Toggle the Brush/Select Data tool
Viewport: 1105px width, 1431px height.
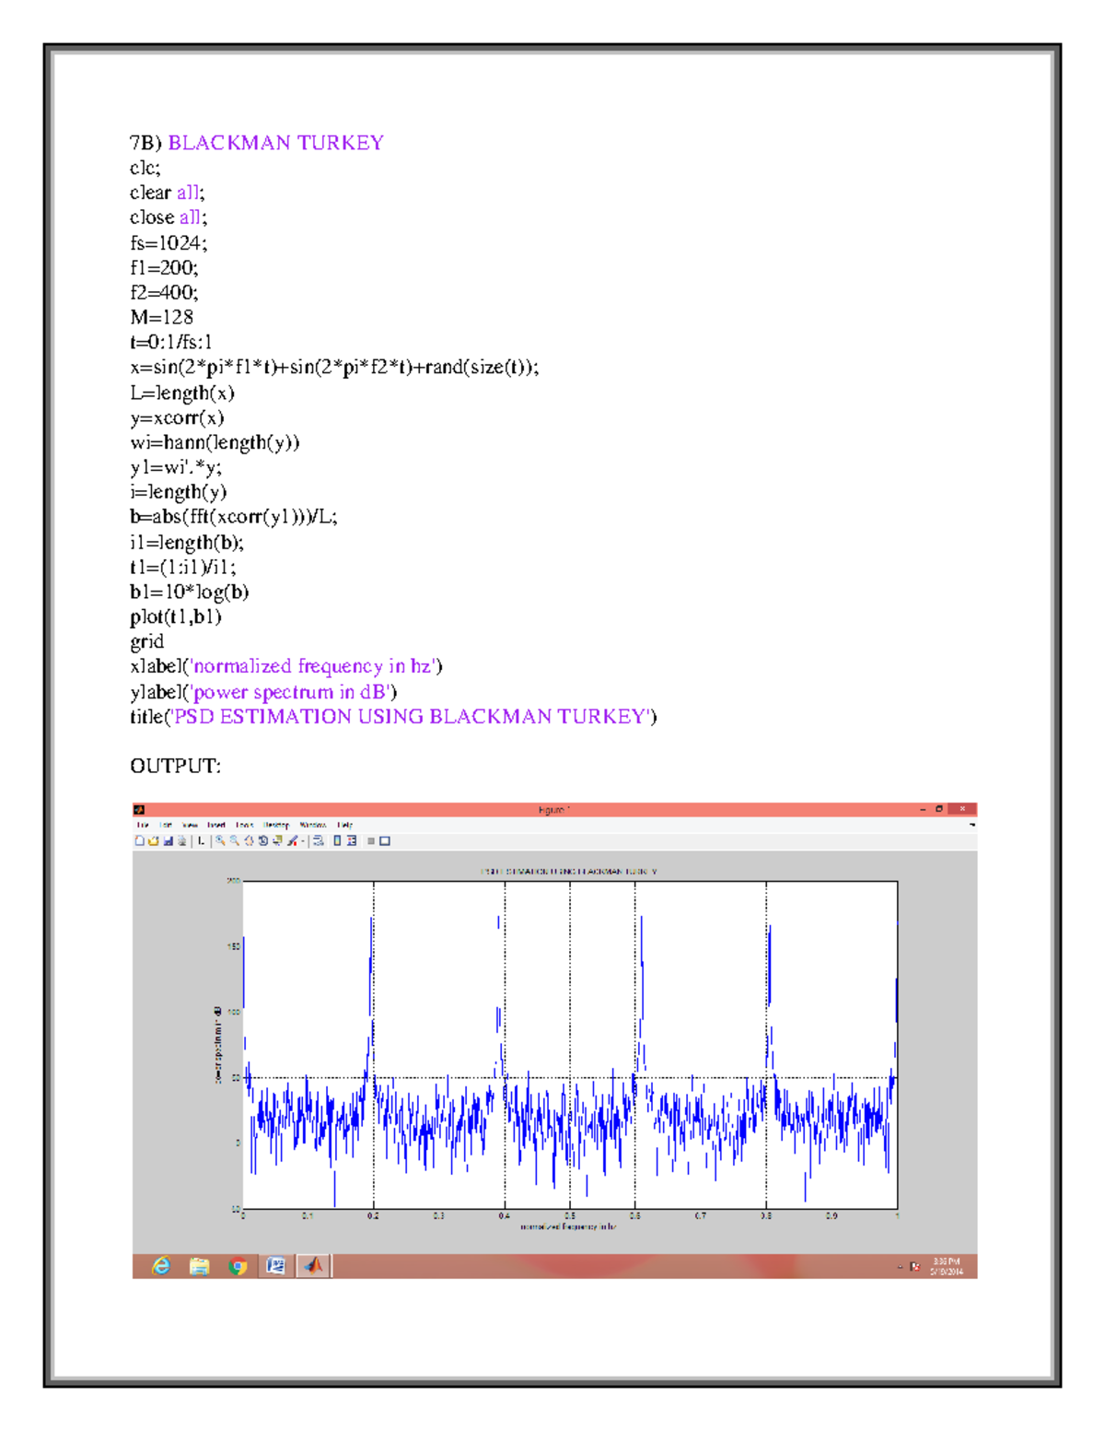pos(293,841)
